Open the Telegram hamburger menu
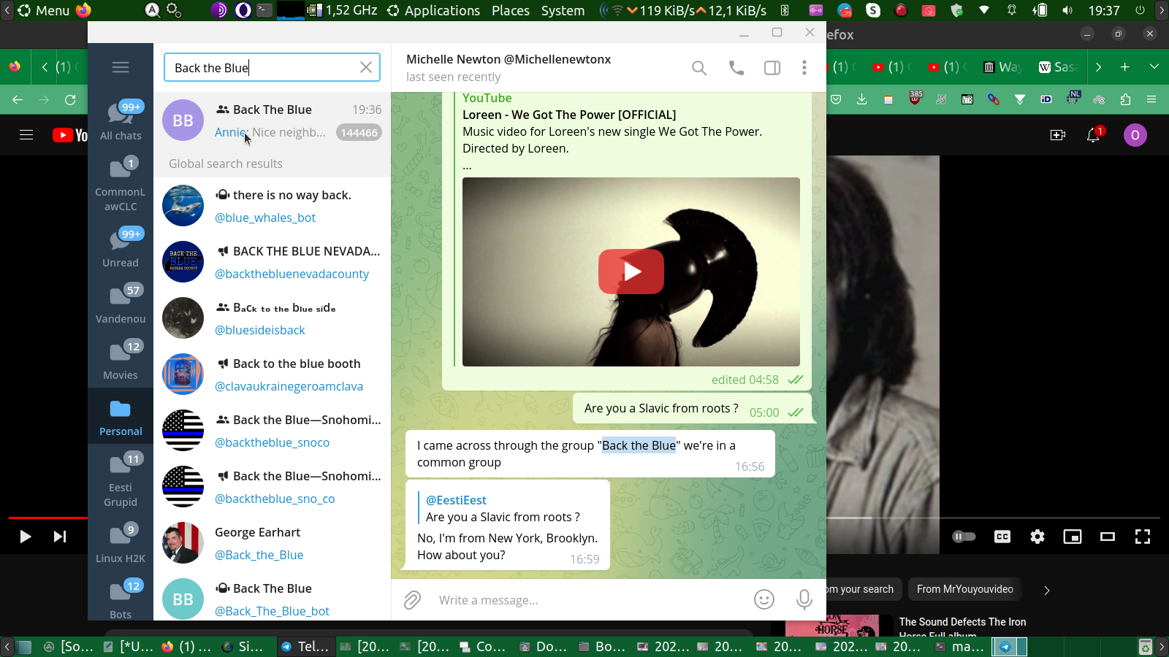 [121, 67]
